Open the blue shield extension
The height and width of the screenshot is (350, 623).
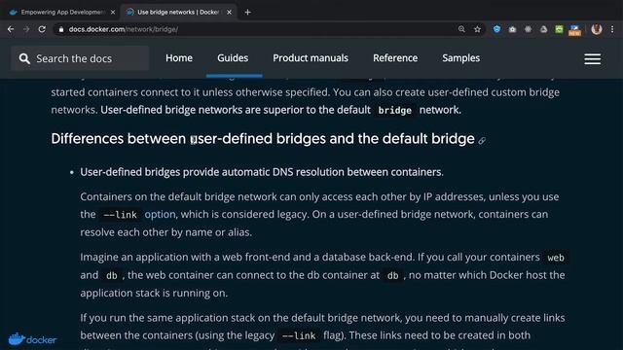(496, 29)
